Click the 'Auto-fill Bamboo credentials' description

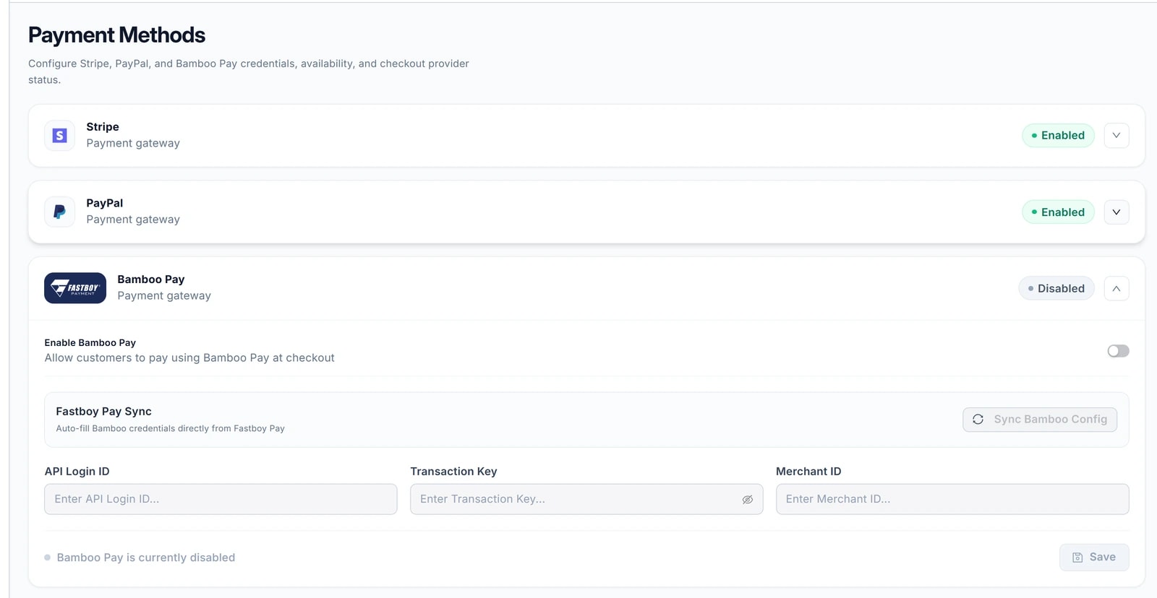[170, 429]
